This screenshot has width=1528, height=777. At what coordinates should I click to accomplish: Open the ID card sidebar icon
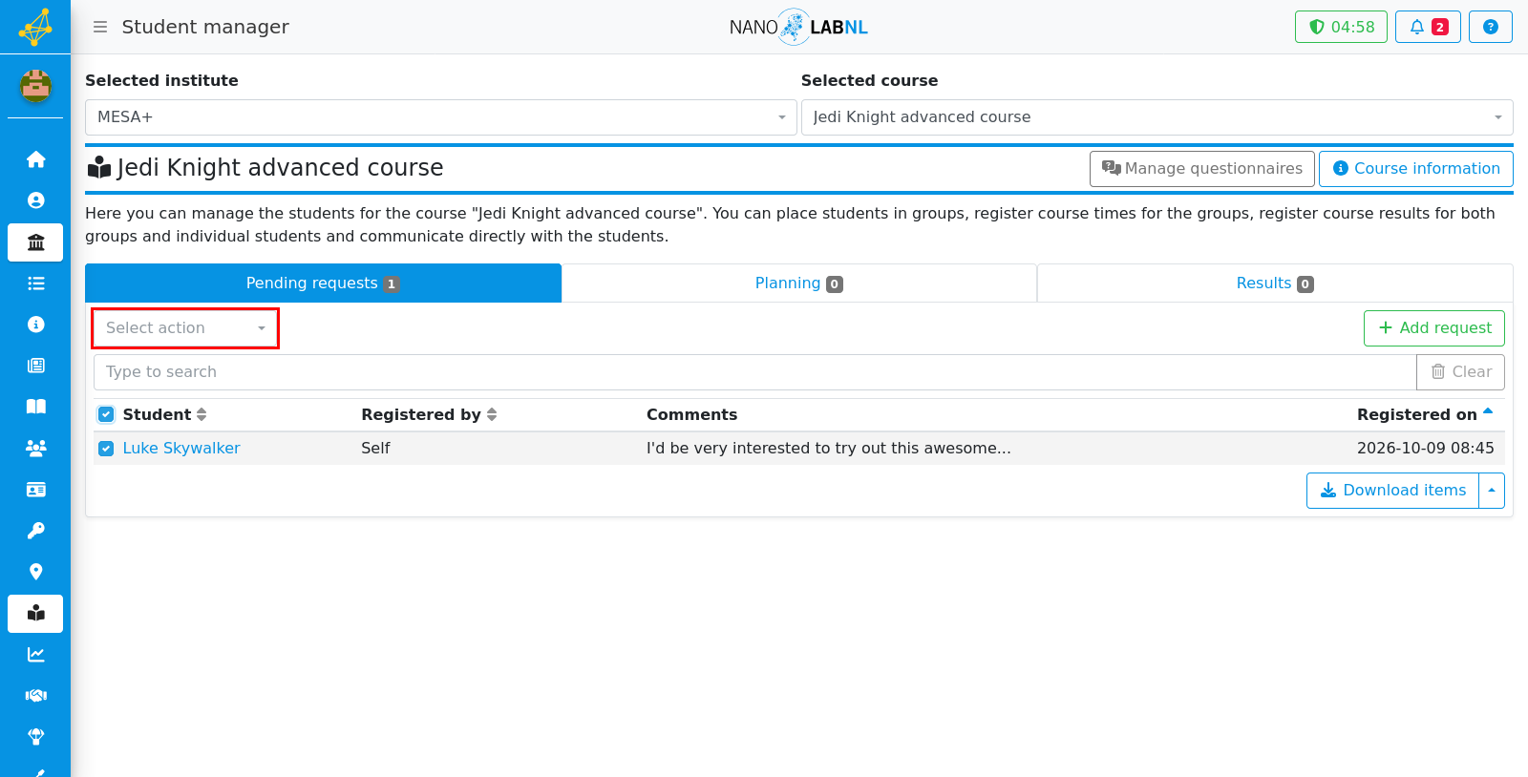pos(36,490)
